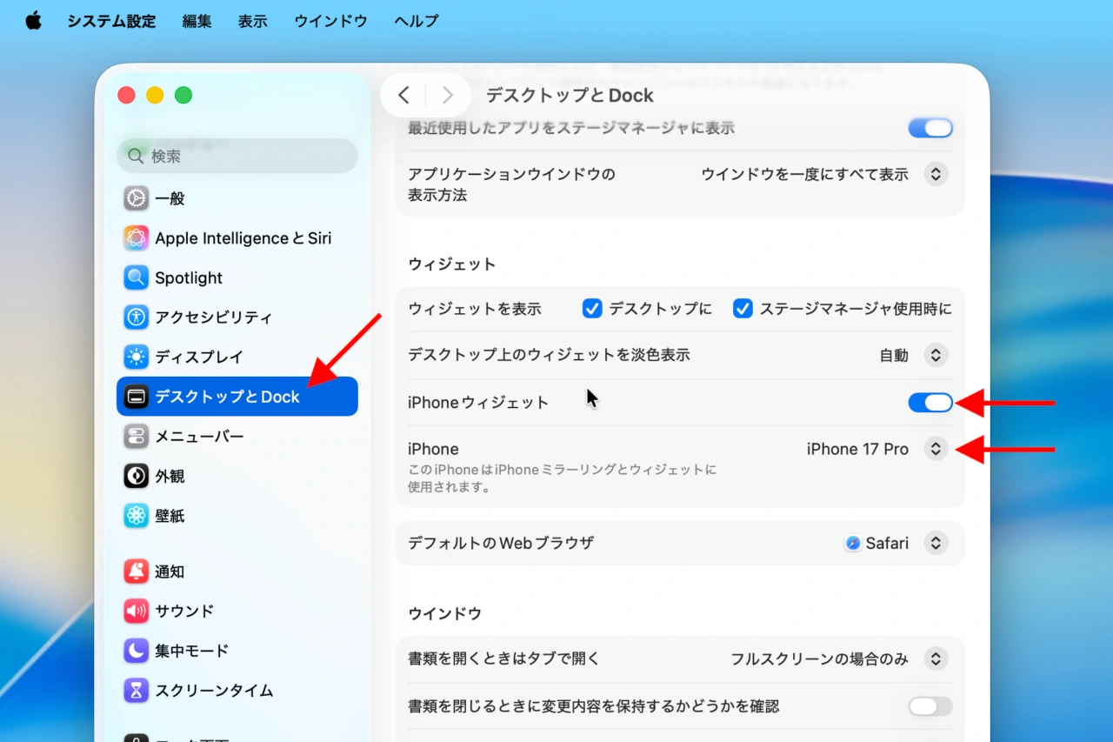Open ディスプレイ settings via its icon
This screenshot has height=742, width=1113.
coord(136,357)
